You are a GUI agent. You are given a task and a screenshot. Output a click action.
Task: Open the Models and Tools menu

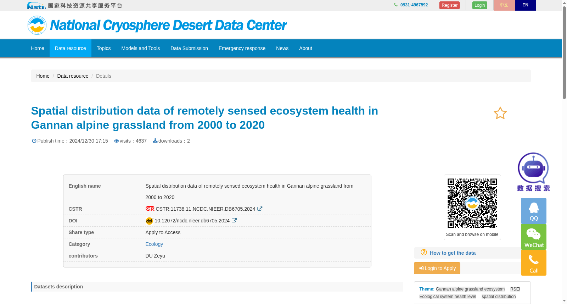(140, 48)
